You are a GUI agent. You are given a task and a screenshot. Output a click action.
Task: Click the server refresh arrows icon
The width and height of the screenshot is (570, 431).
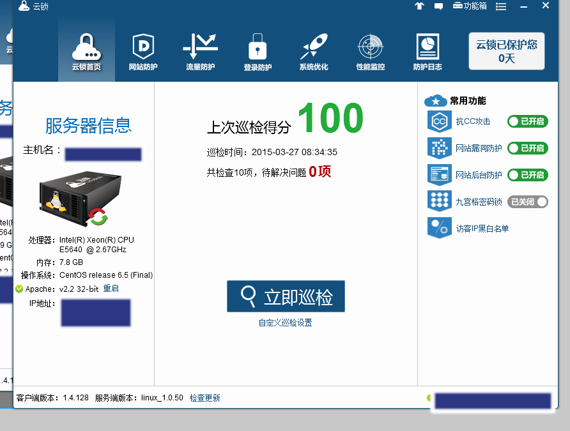click(98, 216)
